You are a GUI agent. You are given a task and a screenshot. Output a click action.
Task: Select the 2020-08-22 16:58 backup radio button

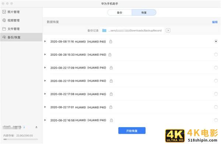[x=216, y=120]
